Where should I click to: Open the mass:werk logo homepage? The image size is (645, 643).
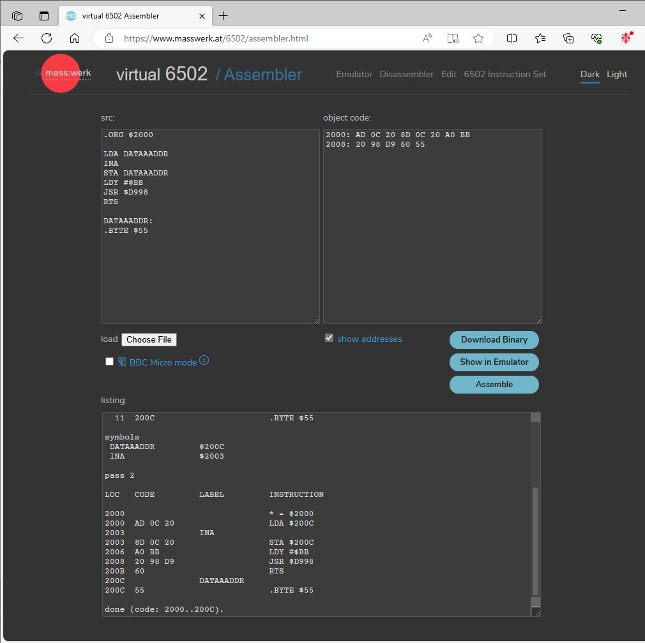[x=63, y=73]
